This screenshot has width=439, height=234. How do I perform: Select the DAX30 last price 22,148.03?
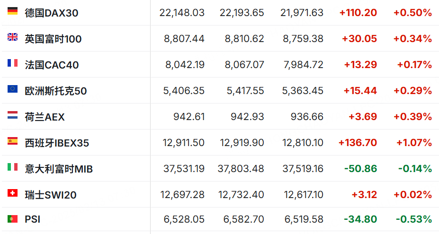click(x=182, y=13)
